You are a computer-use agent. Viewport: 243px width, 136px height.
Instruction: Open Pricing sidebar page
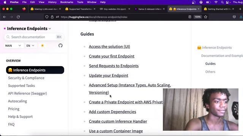pyautogui.click(x=14, y=109)
